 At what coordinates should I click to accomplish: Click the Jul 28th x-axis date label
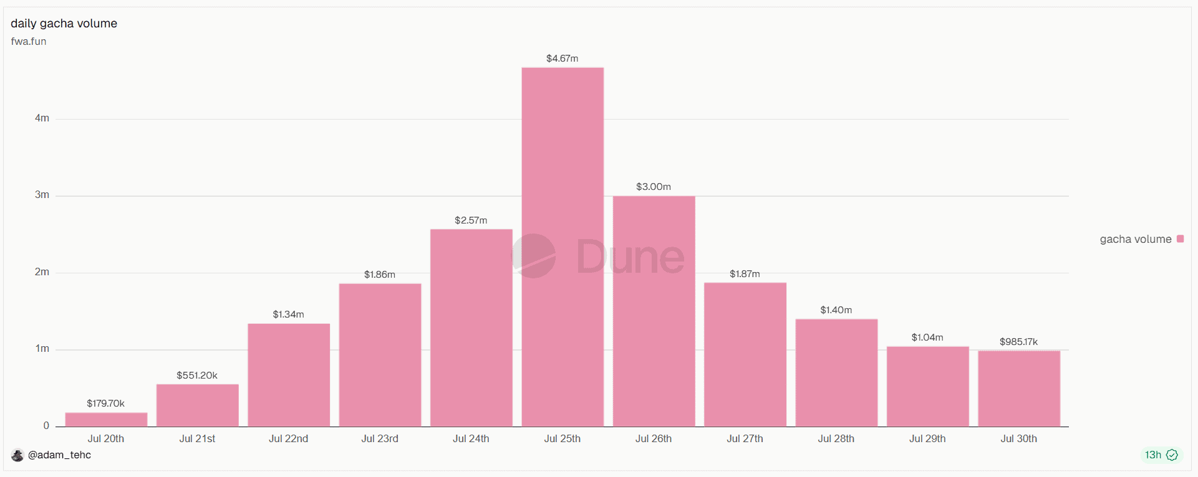[x=836, y=439]
